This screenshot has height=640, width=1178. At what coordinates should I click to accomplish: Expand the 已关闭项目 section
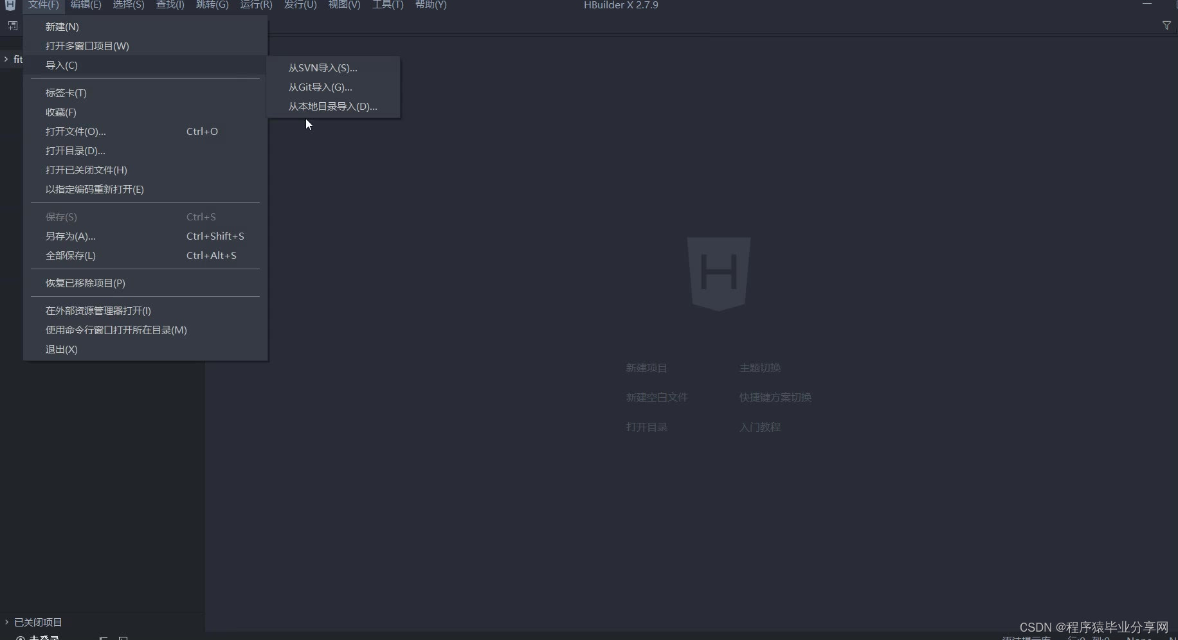[6, 622]
